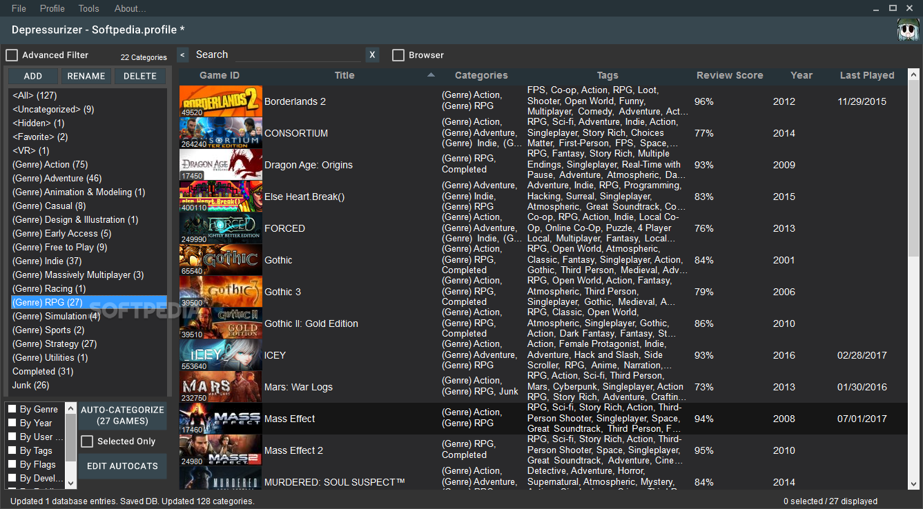Open the Tools menu
Viewport: 923px width, 509px height.
point(89,8)
